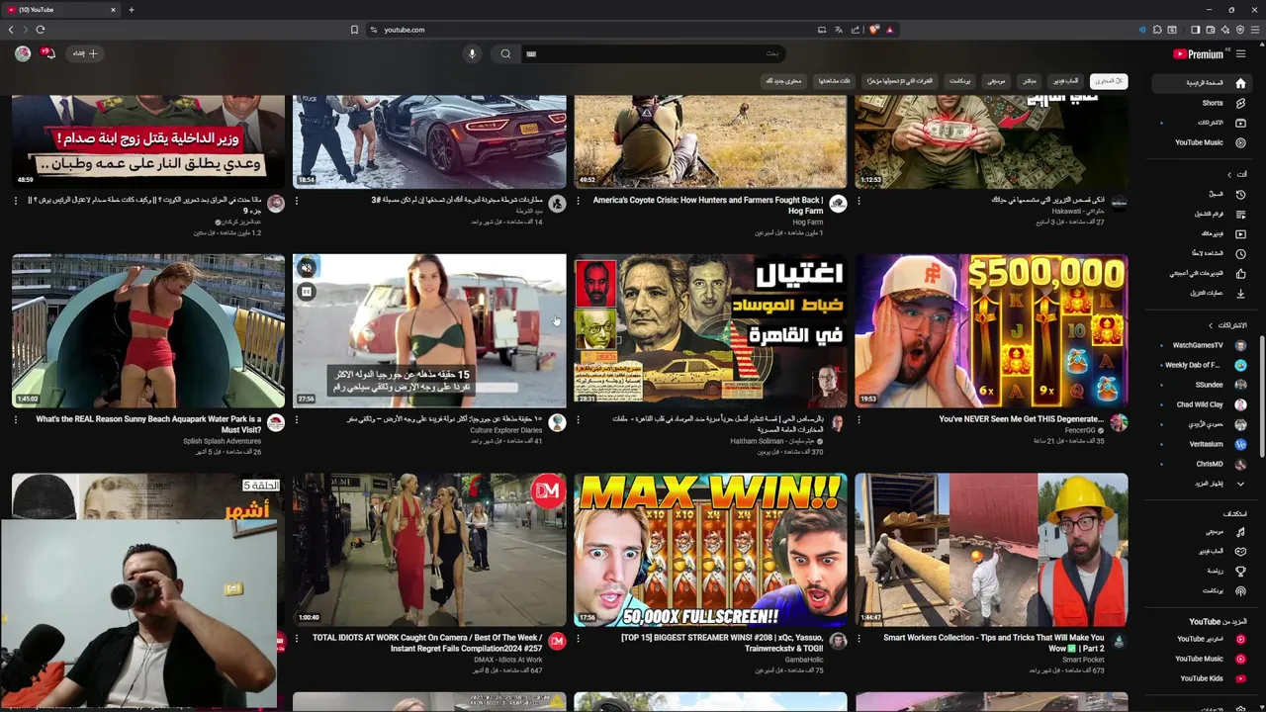Open Chad Wild Clay subscription channel
Image resolution: width=1266 pixels, height=712 pixels.
[x=1204, y=404]
